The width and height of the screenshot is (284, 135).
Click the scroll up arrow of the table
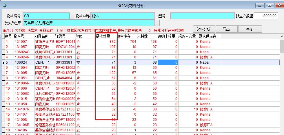(282, 36)
